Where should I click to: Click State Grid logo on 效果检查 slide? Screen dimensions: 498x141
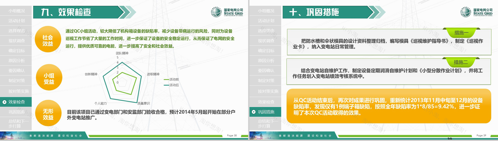click(x=227, y=12)
